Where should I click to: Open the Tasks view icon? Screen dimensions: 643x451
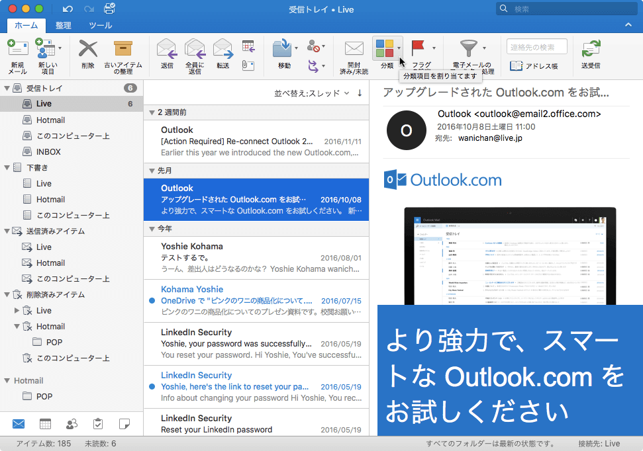(x=99, y=423)
